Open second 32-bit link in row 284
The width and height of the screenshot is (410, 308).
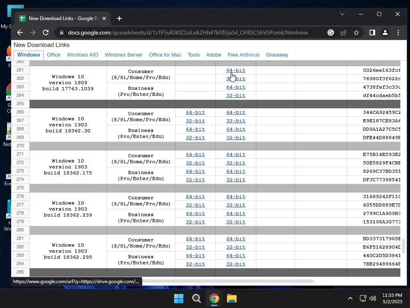(236, 264)
